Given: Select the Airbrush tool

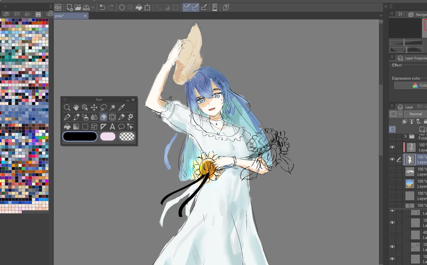Looking at the screenshot, I should [x=85, y=117].
